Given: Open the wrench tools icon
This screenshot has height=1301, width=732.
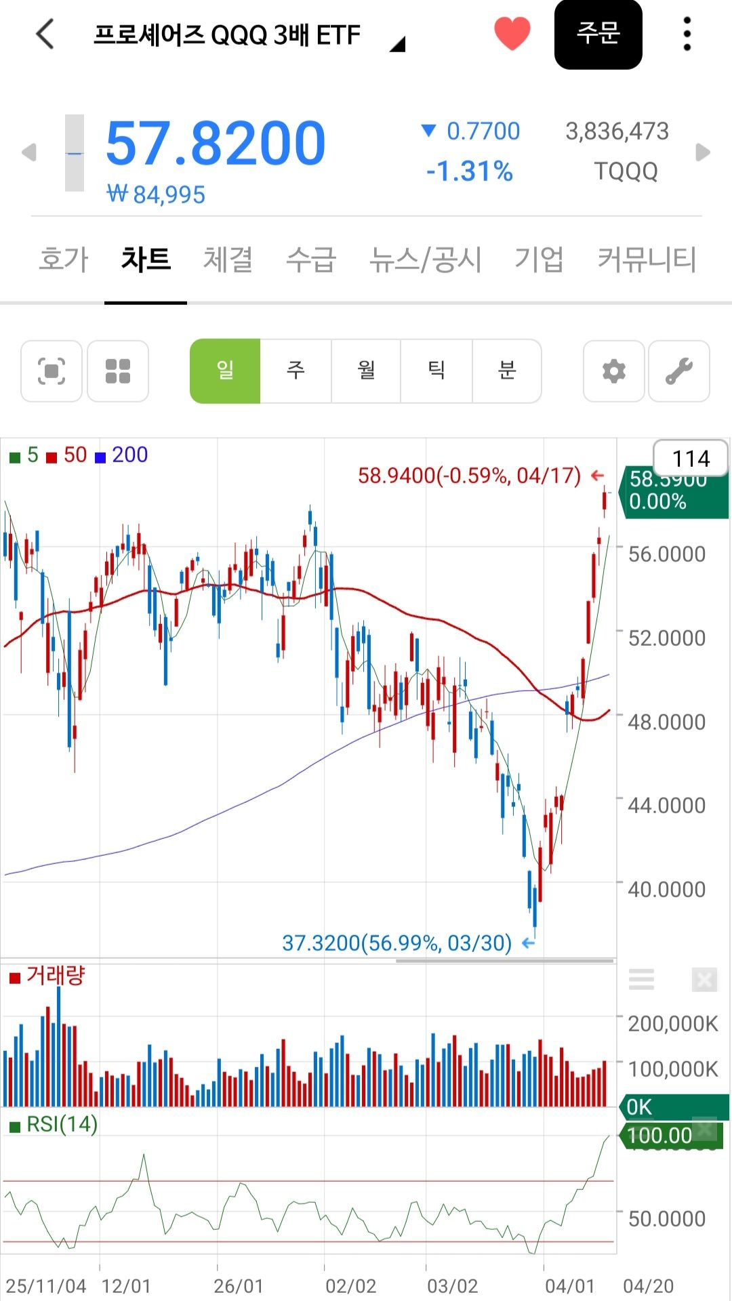Looking at the screenshot, I should (679, 371).
